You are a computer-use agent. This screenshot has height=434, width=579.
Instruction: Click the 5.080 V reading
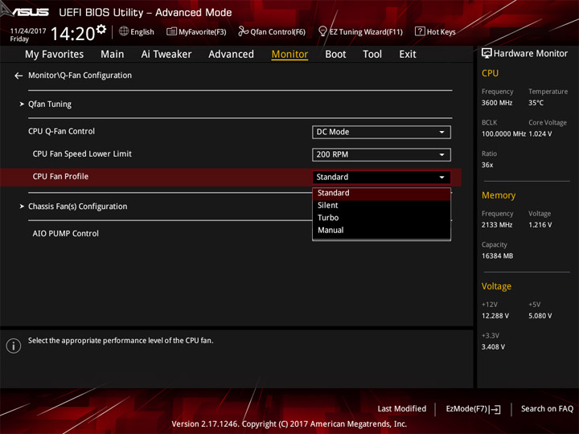(x=540, y=316)
